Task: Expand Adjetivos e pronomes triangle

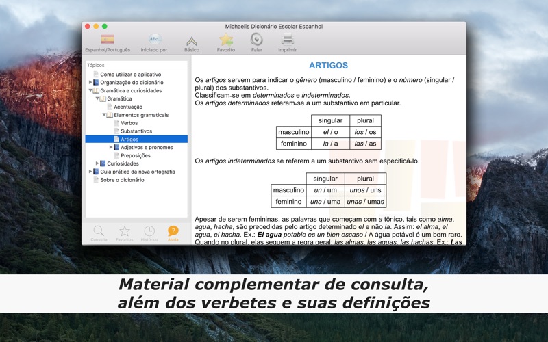Action: pos(111,147)
